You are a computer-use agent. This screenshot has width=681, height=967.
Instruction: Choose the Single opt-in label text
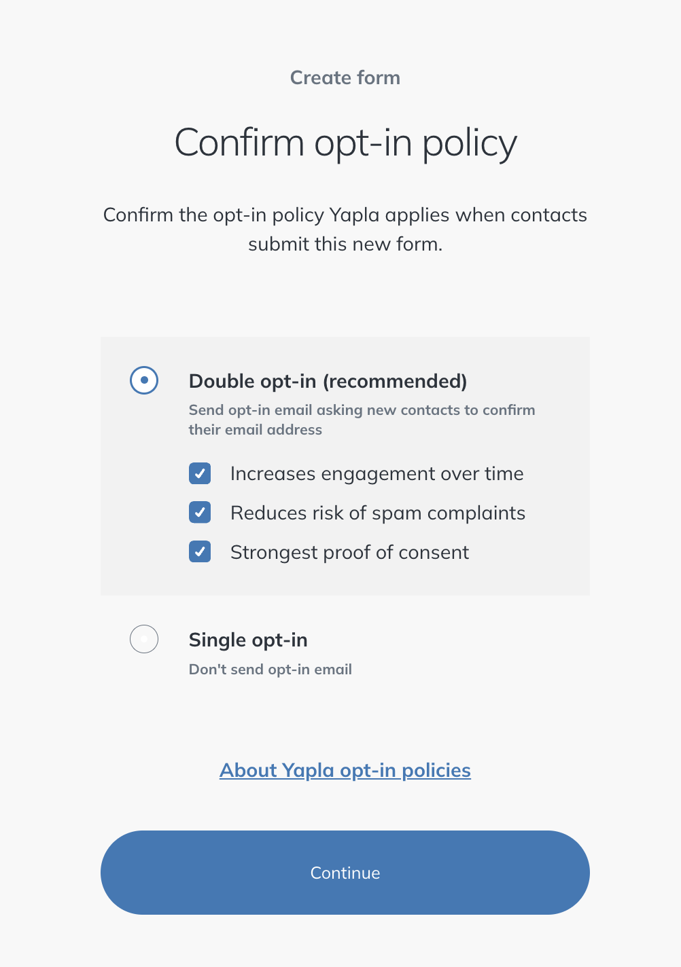(x=248, y=640)
